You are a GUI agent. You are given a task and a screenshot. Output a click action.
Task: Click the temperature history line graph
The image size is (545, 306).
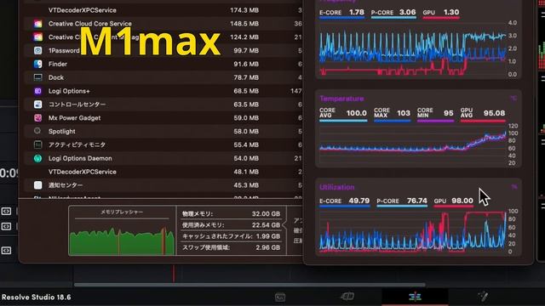tap(413, 144)
